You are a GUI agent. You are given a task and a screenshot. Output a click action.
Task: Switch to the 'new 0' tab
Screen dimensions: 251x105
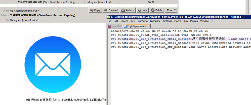(x=115, y=26)
